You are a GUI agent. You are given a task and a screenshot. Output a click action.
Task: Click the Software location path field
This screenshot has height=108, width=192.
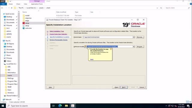point(109,47)
